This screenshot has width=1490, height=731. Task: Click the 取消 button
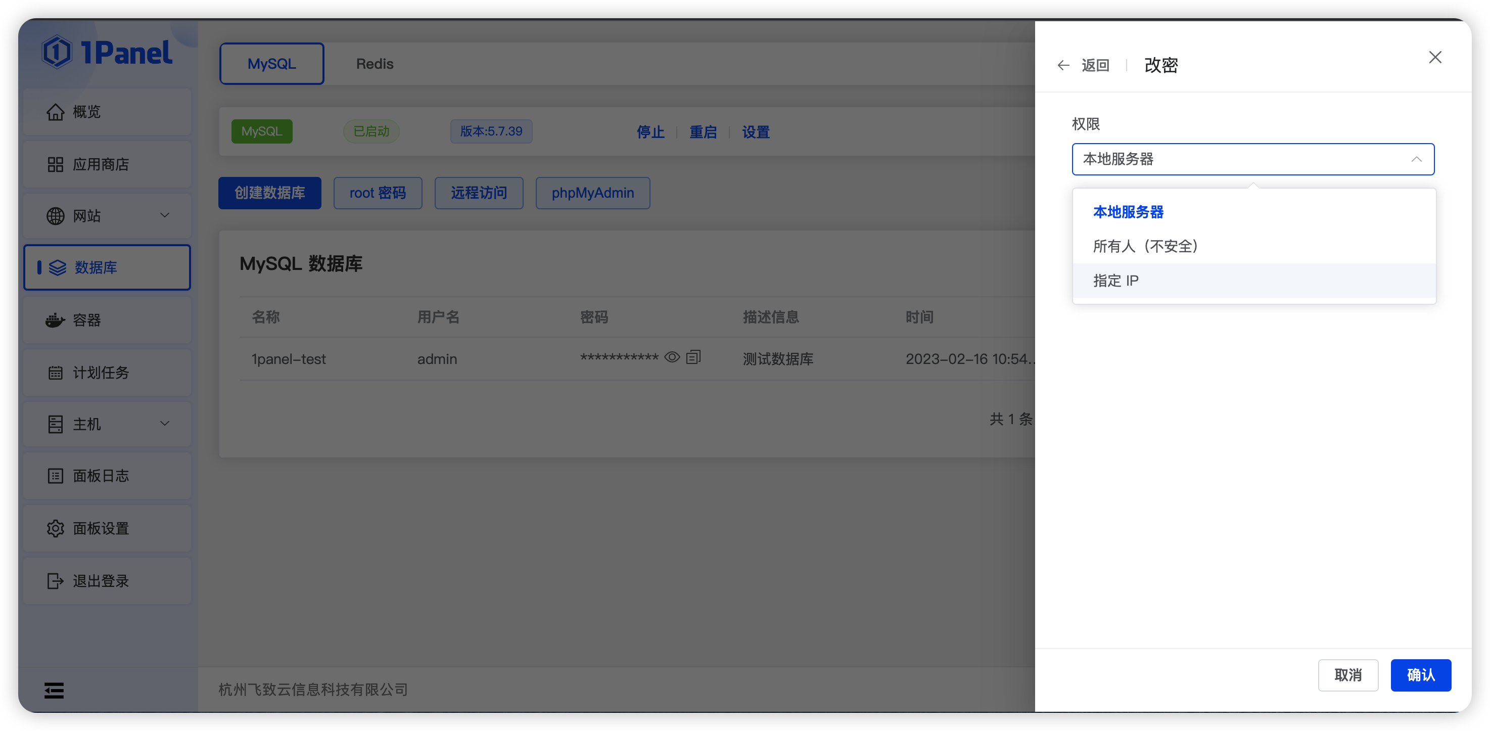tap(1347, 675)
